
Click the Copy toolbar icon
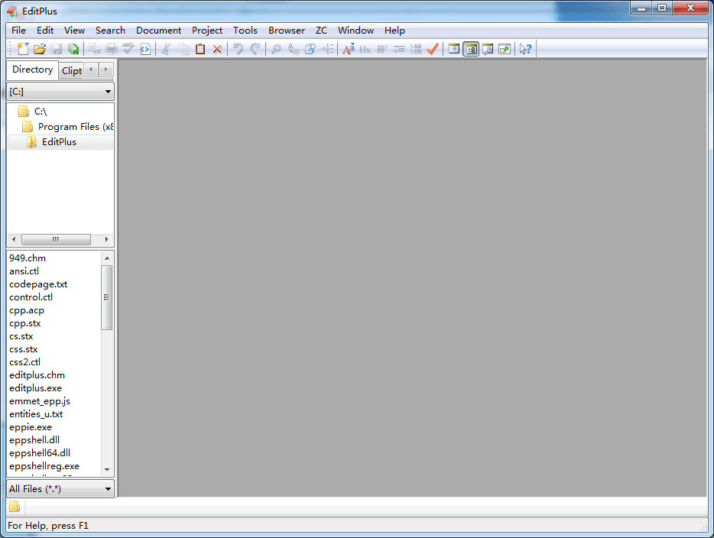(183, 49)
